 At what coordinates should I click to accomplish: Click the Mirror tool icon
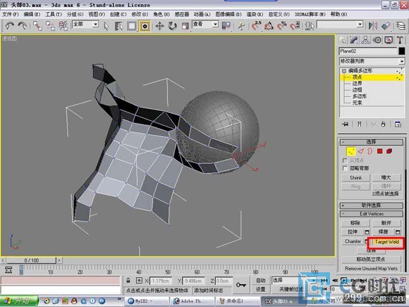(x=373, y=25)
